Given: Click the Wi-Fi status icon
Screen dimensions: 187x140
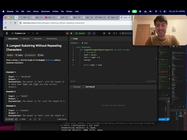Looking at the screenshot, I should 156,11.
